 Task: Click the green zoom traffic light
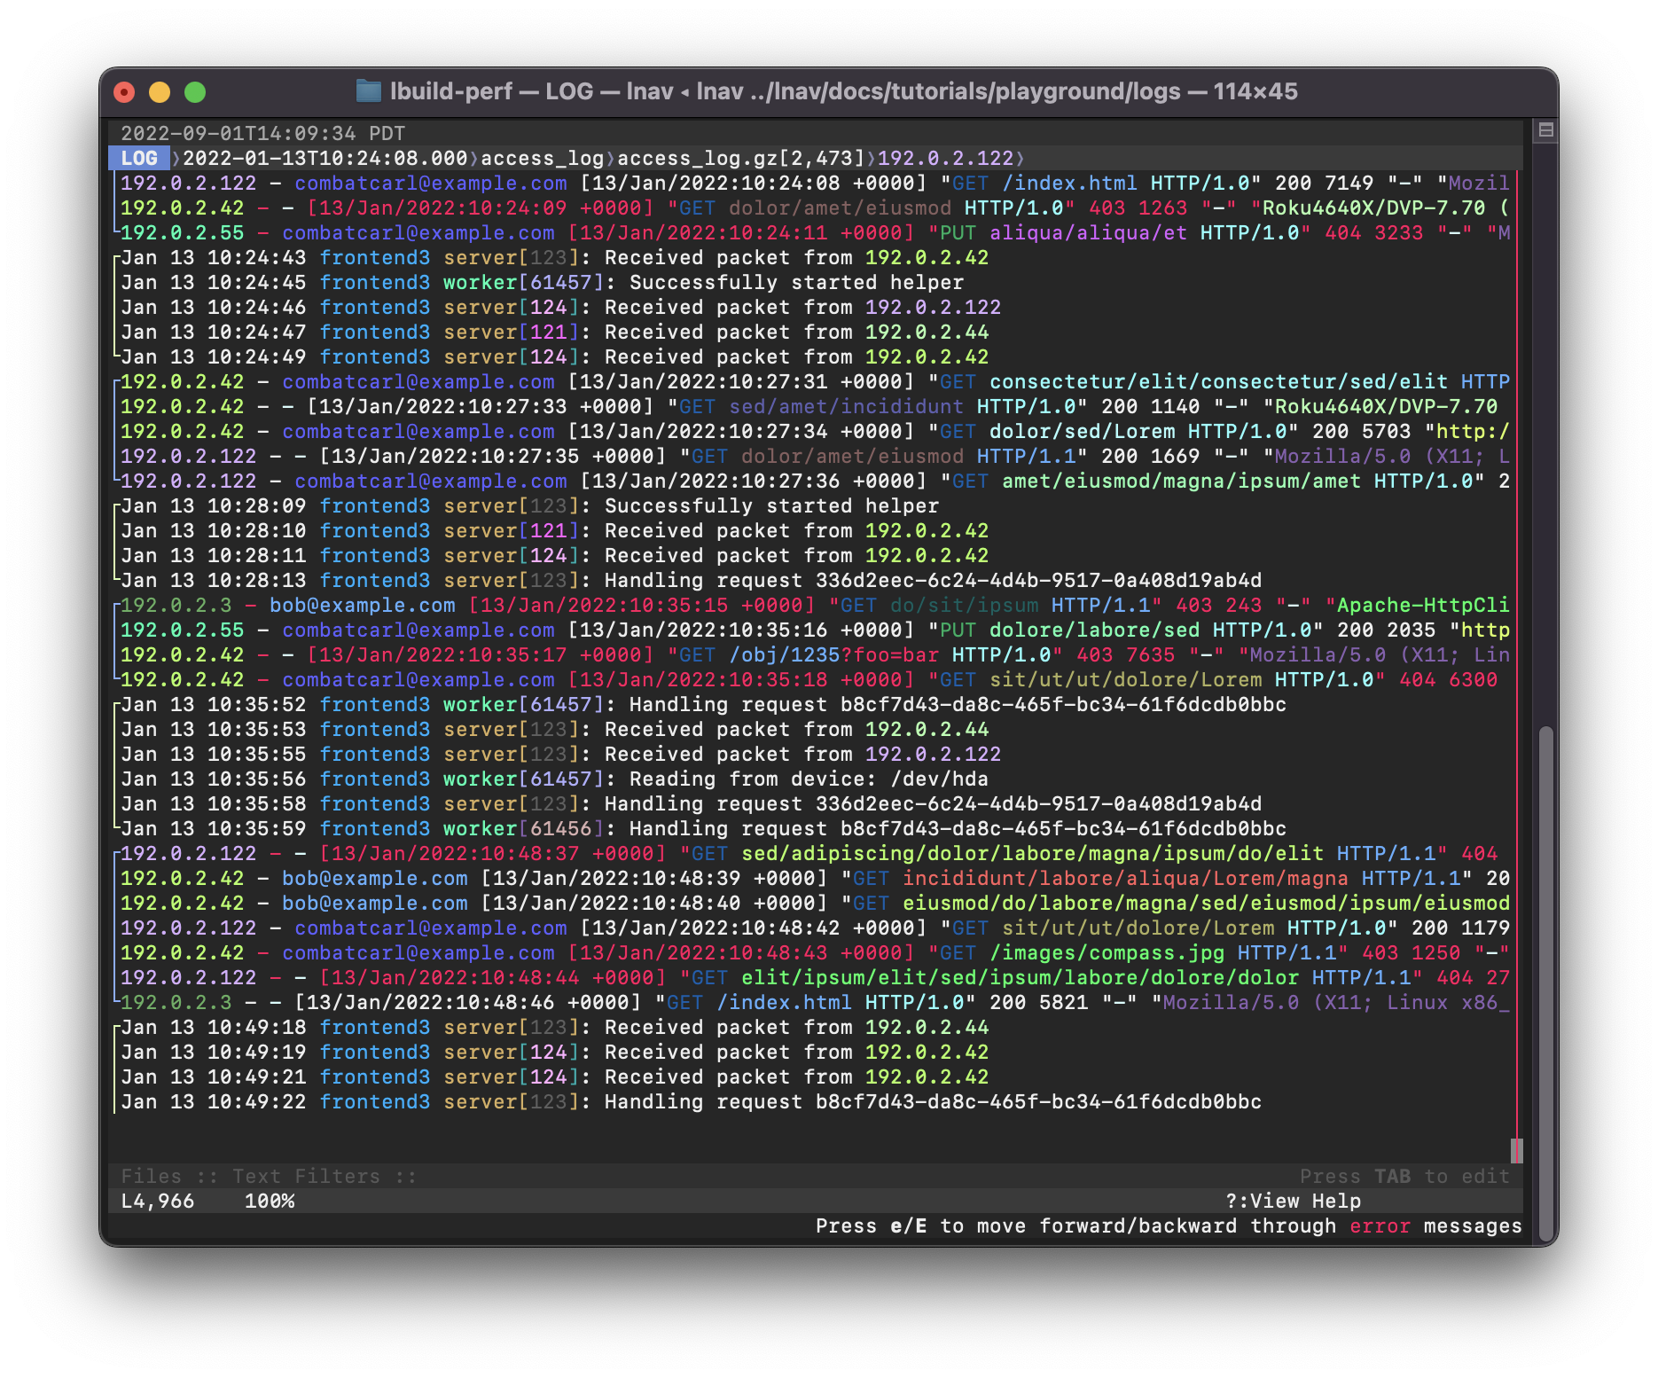coord(194,90)
